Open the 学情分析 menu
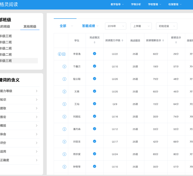The height and width of the screenshot is (176, 193). [136, 4]
